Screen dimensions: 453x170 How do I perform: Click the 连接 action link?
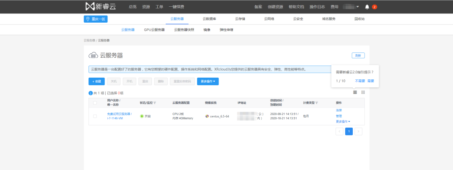339,110
